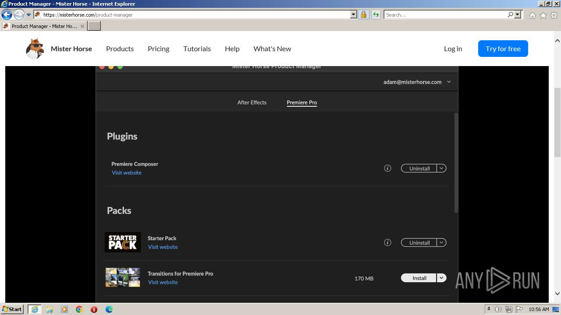Uninstall the Starter Pack

pos(419,242)
